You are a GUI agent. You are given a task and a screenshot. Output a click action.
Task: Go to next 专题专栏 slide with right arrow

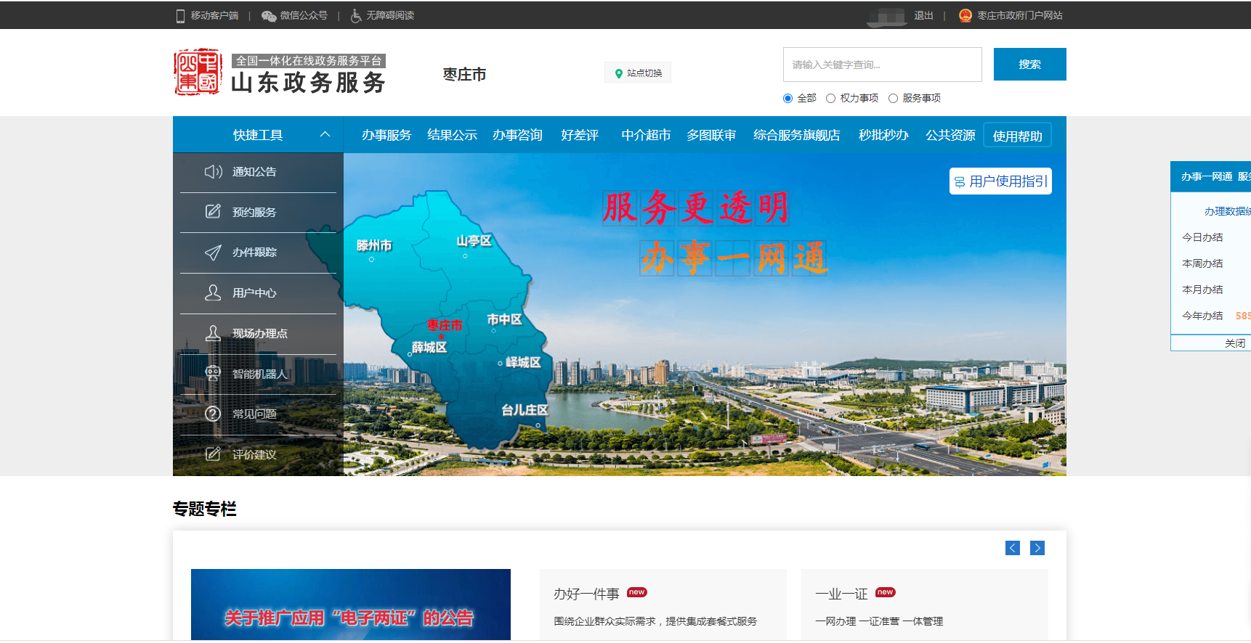tap(1037, 548)
